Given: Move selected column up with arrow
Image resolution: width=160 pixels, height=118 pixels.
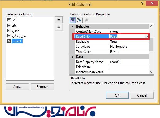Looking at the screenshot, I should coord(59,20).
